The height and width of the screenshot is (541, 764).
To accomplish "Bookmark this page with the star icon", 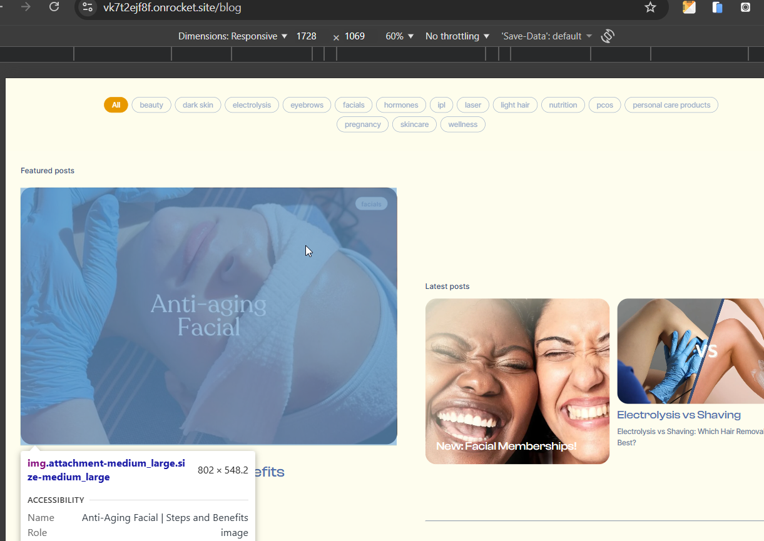I will pos(650,7).
